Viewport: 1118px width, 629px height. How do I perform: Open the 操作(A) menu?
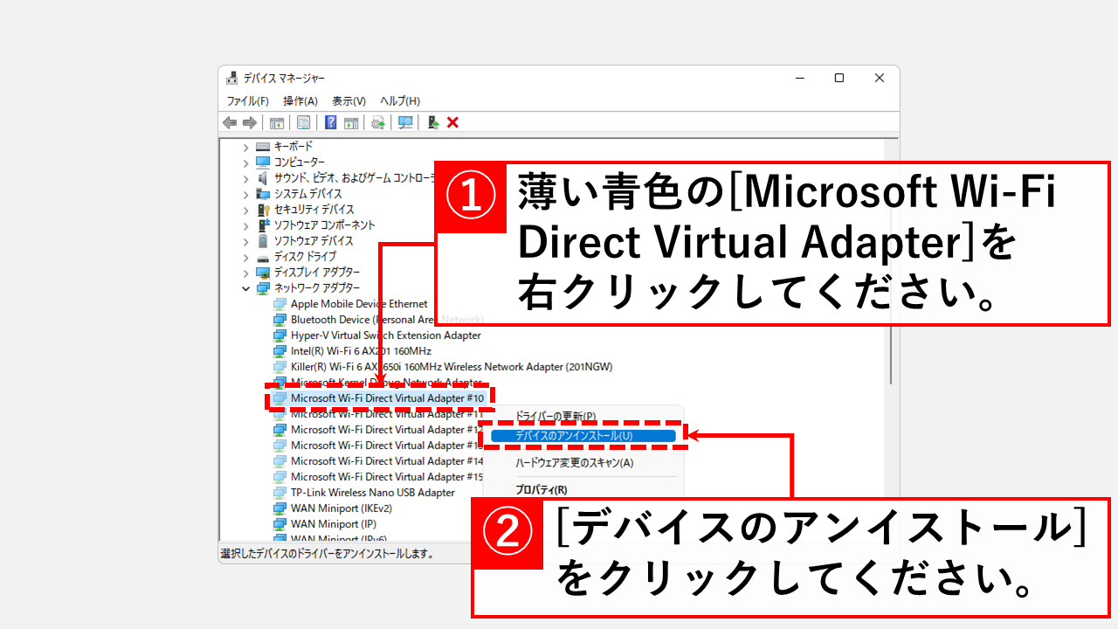coord(300,100)
